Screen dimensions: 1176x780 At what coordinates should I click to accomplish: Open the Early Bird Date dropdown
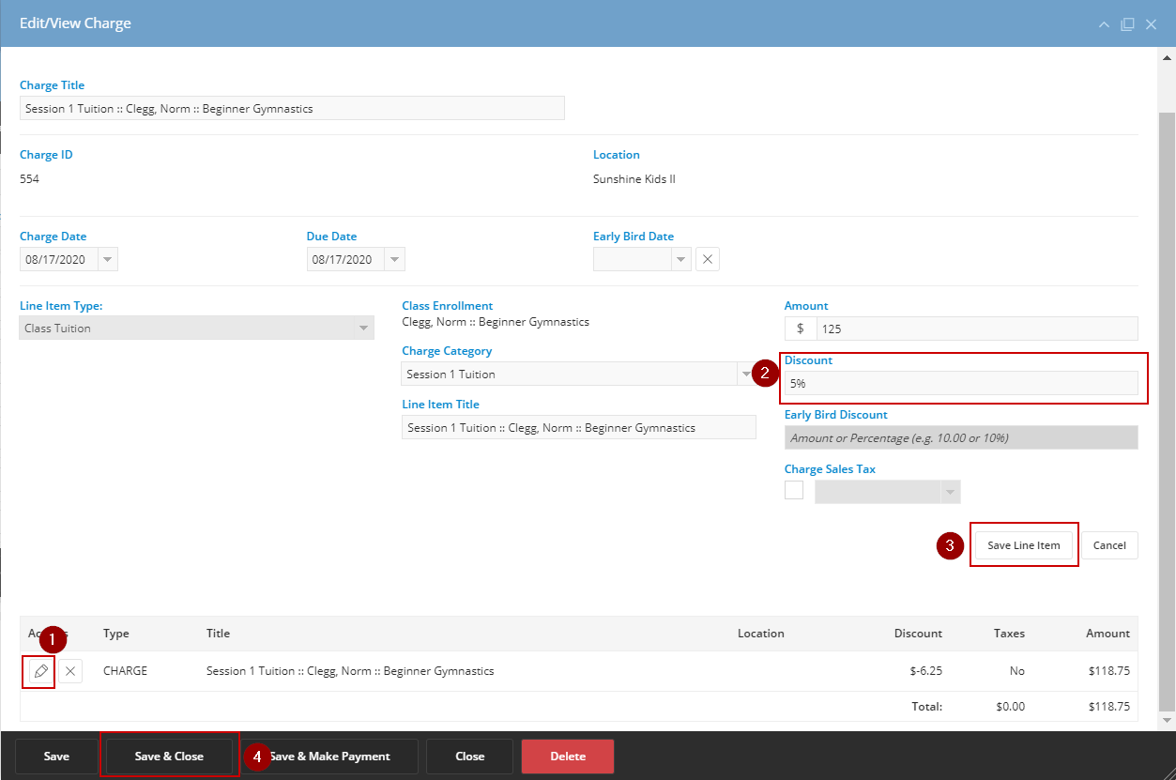(x=681, y=259)
